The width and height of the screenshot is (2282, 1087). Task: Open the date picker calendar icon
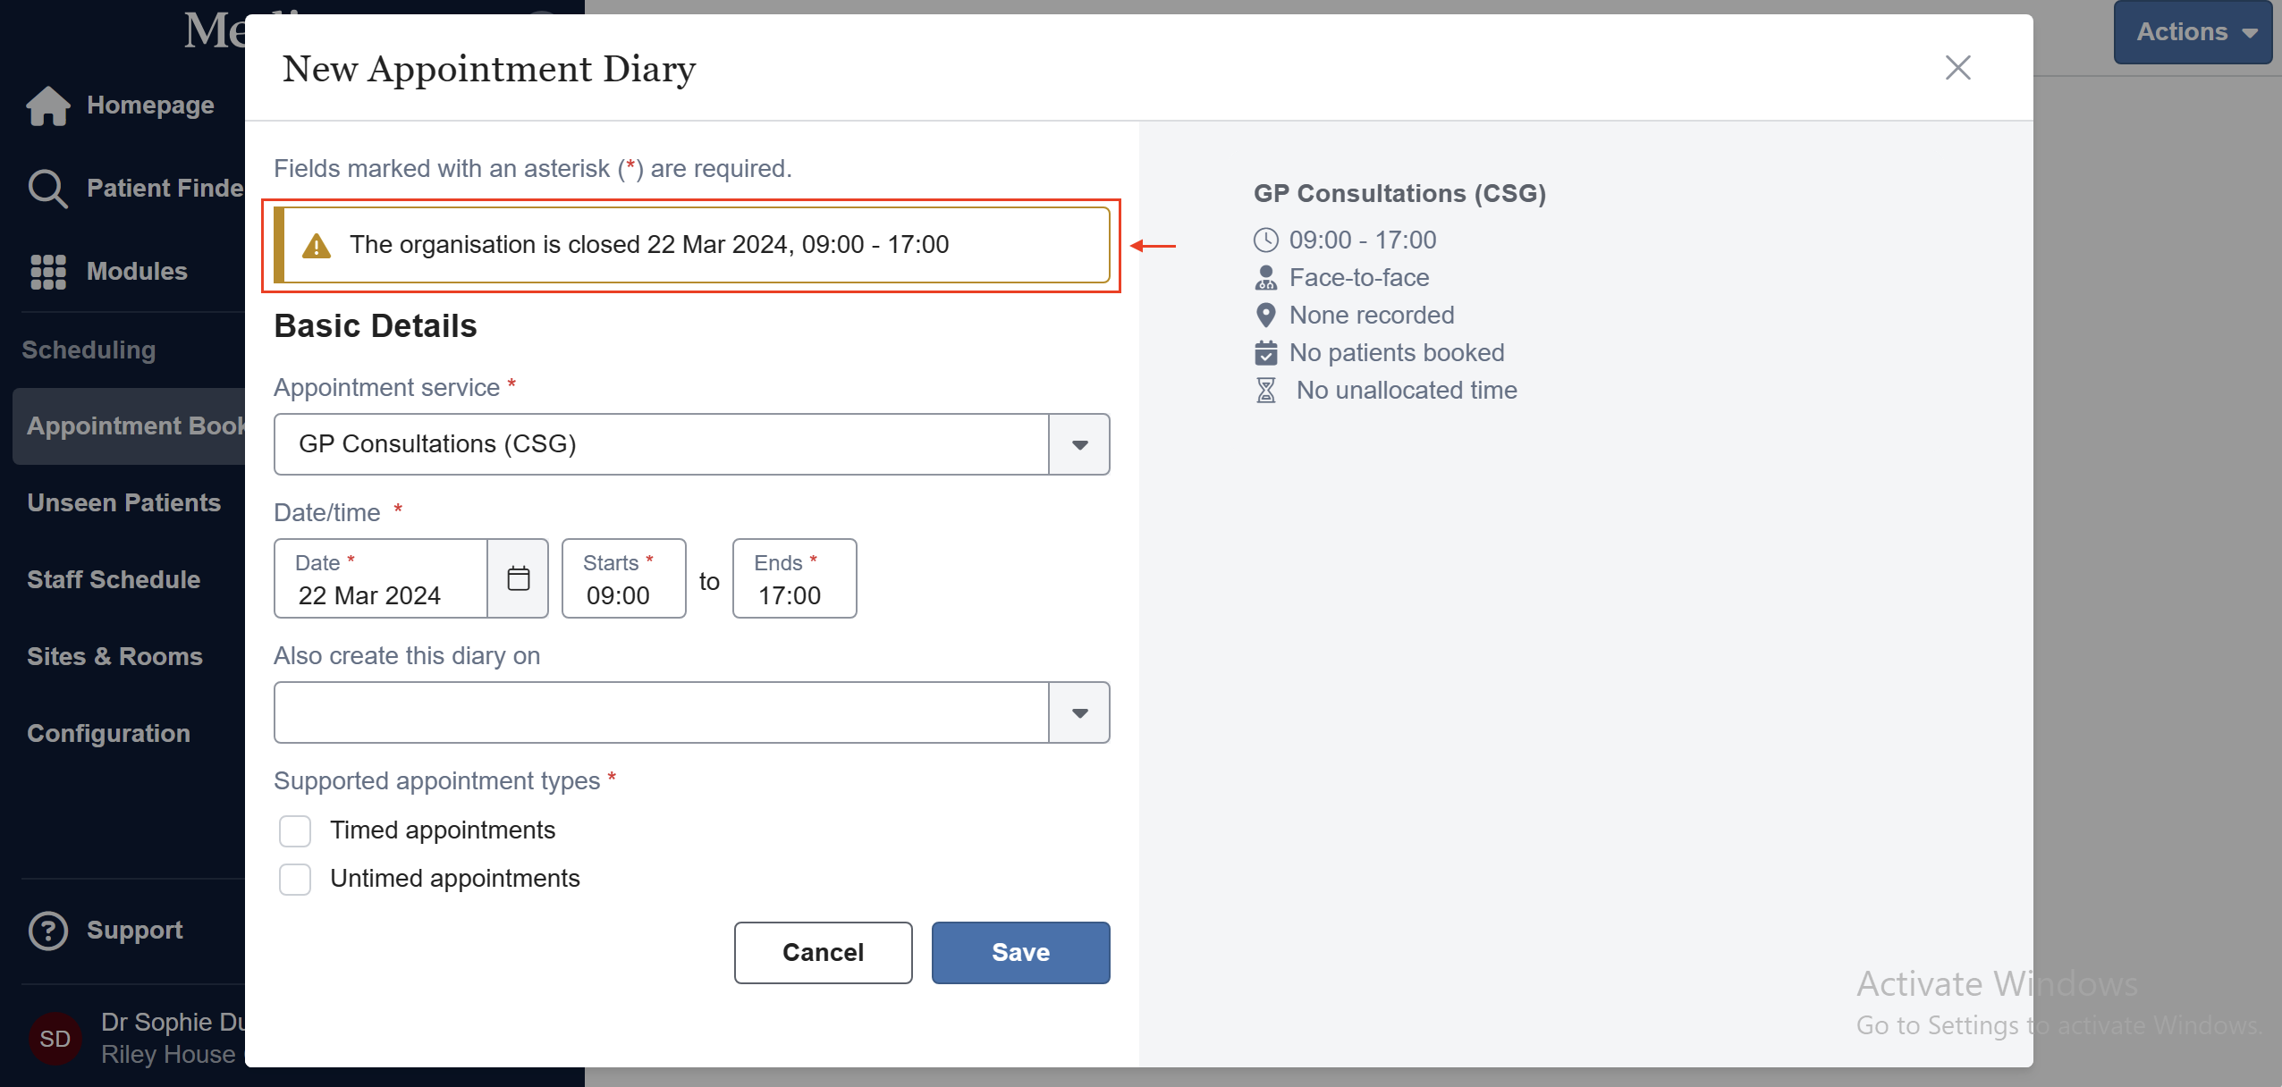tap(519, 578)
